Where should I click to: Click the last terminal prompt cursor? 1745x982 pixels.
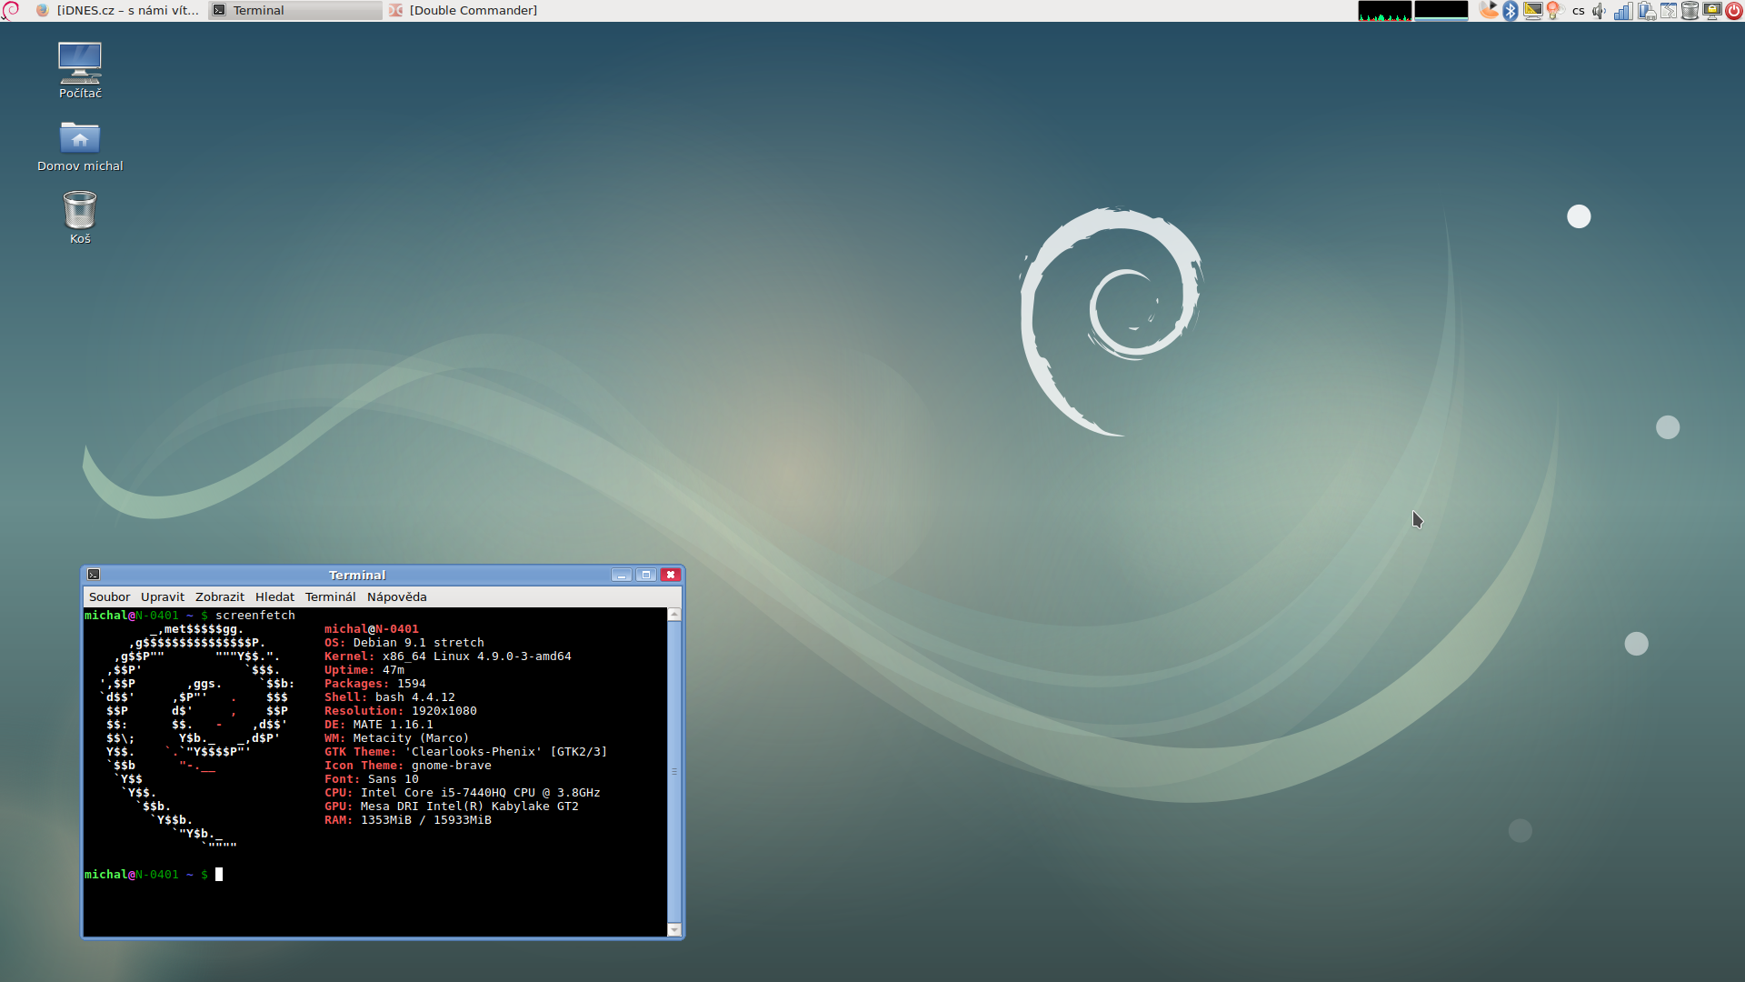point(219,875)
